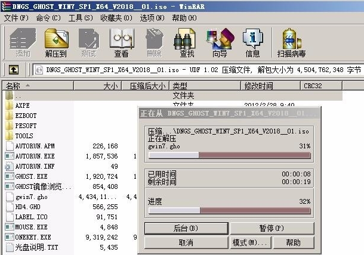Click the extraction dialog title bar
The height and width of the screenshot is (255, 364).
(229, 113)
